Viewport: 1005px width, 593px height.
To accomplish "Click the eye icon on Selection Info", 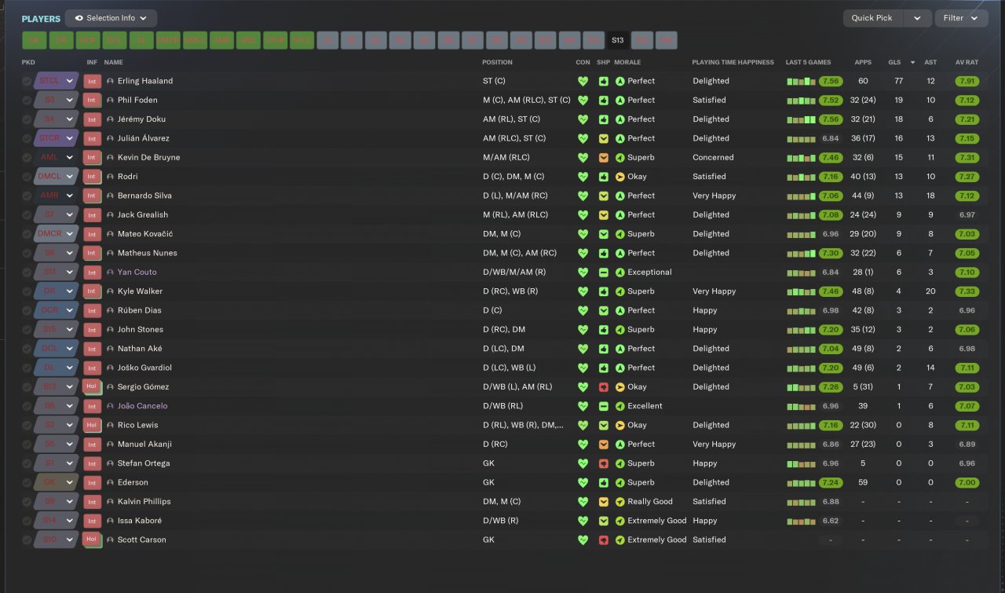I will (x=79, y=18).
